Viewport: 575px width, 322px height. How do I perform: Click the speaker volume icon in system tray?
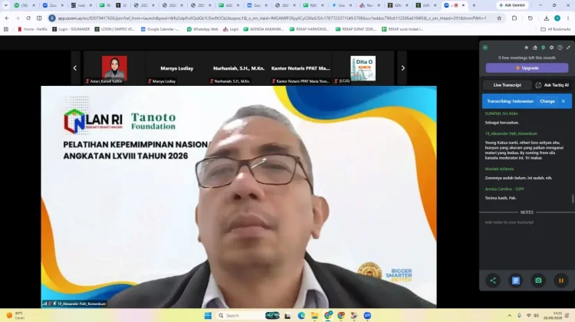click(x=537, y=316)
